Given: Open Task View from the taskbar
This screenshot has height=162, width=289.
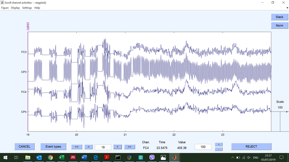Looking at the screenshot, I should [16, 157].
